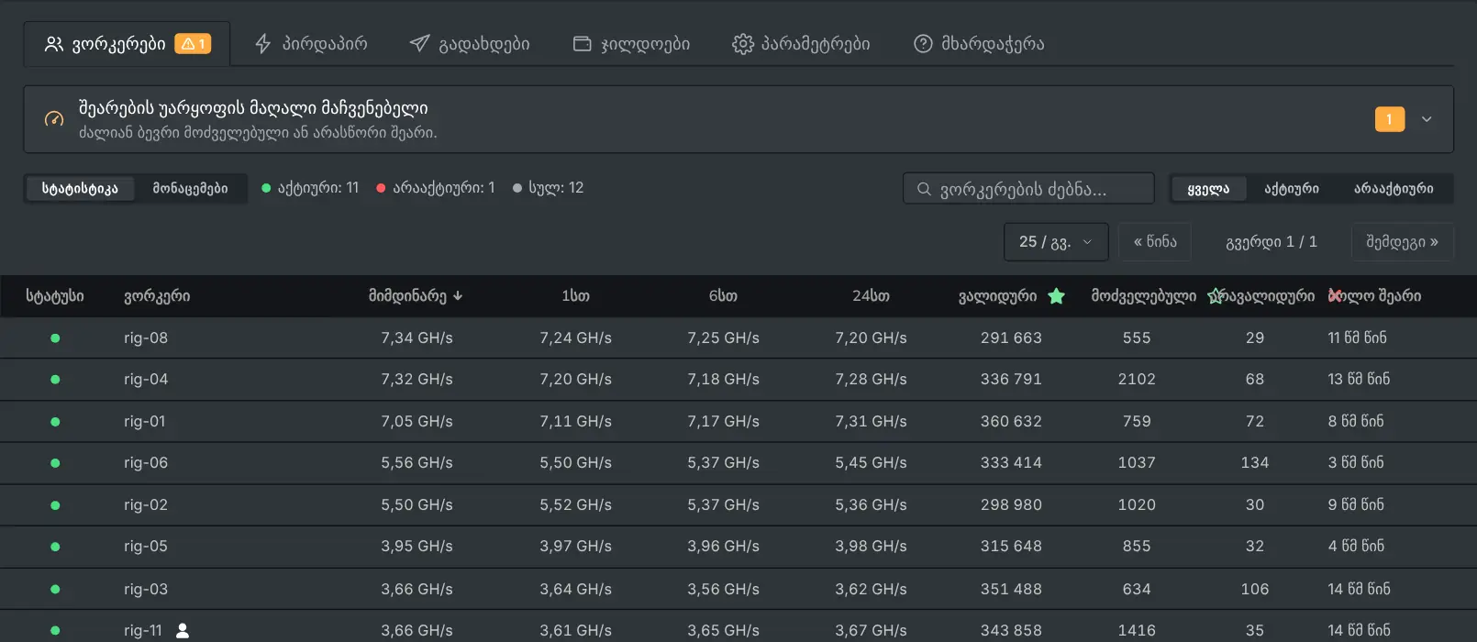
Task: Switch to the მხარდაჭერა tab
Action: pos(979,44)
